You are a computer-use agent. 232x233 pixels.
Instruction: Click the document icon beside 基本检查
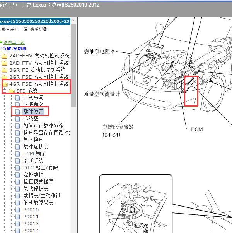point(18,140)
